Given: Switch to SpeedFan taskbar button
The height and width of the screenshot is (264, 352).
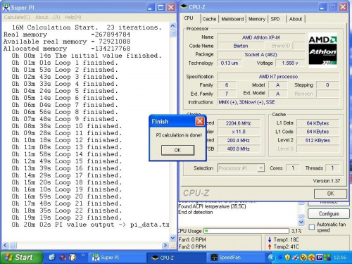Looking at the screenshot, I should click(236, 258).
